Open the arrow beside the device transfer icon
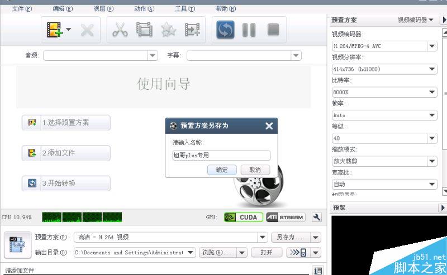 click(316, 253)
